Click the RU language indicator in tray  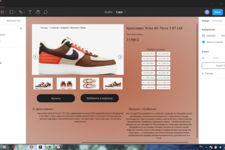click(x=201, y=147)
